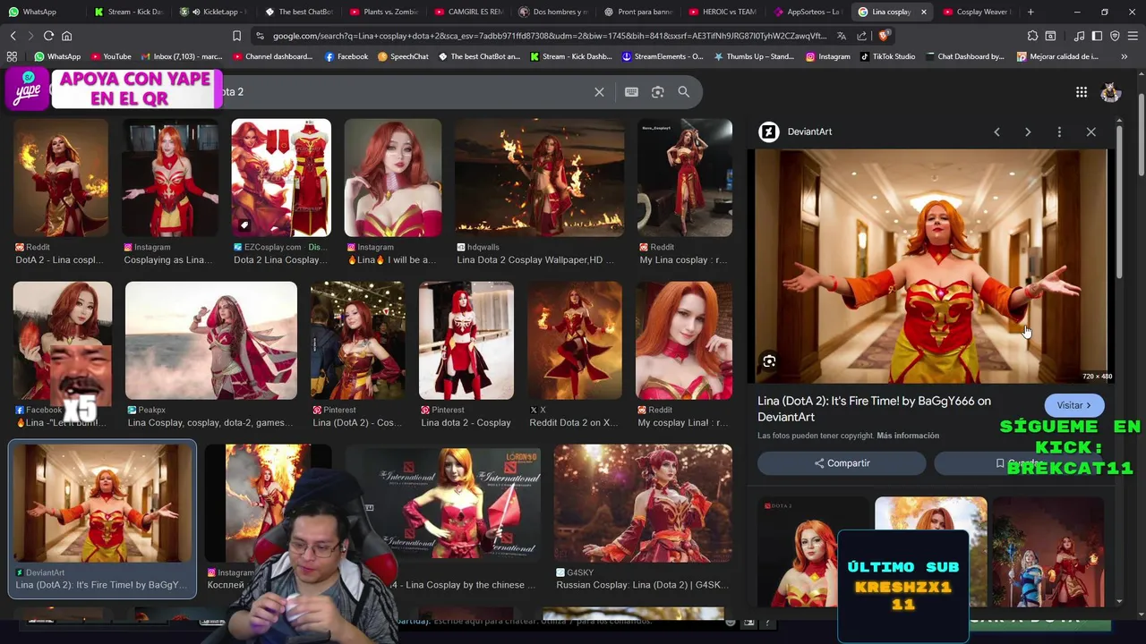
Task: Bookmark this page
Action: 236,36
